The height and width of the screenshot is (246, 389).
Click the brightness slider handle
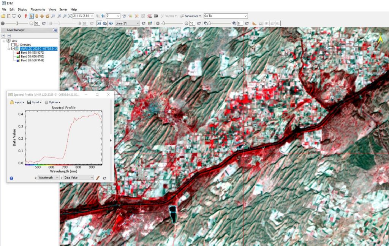pos(17,23)
